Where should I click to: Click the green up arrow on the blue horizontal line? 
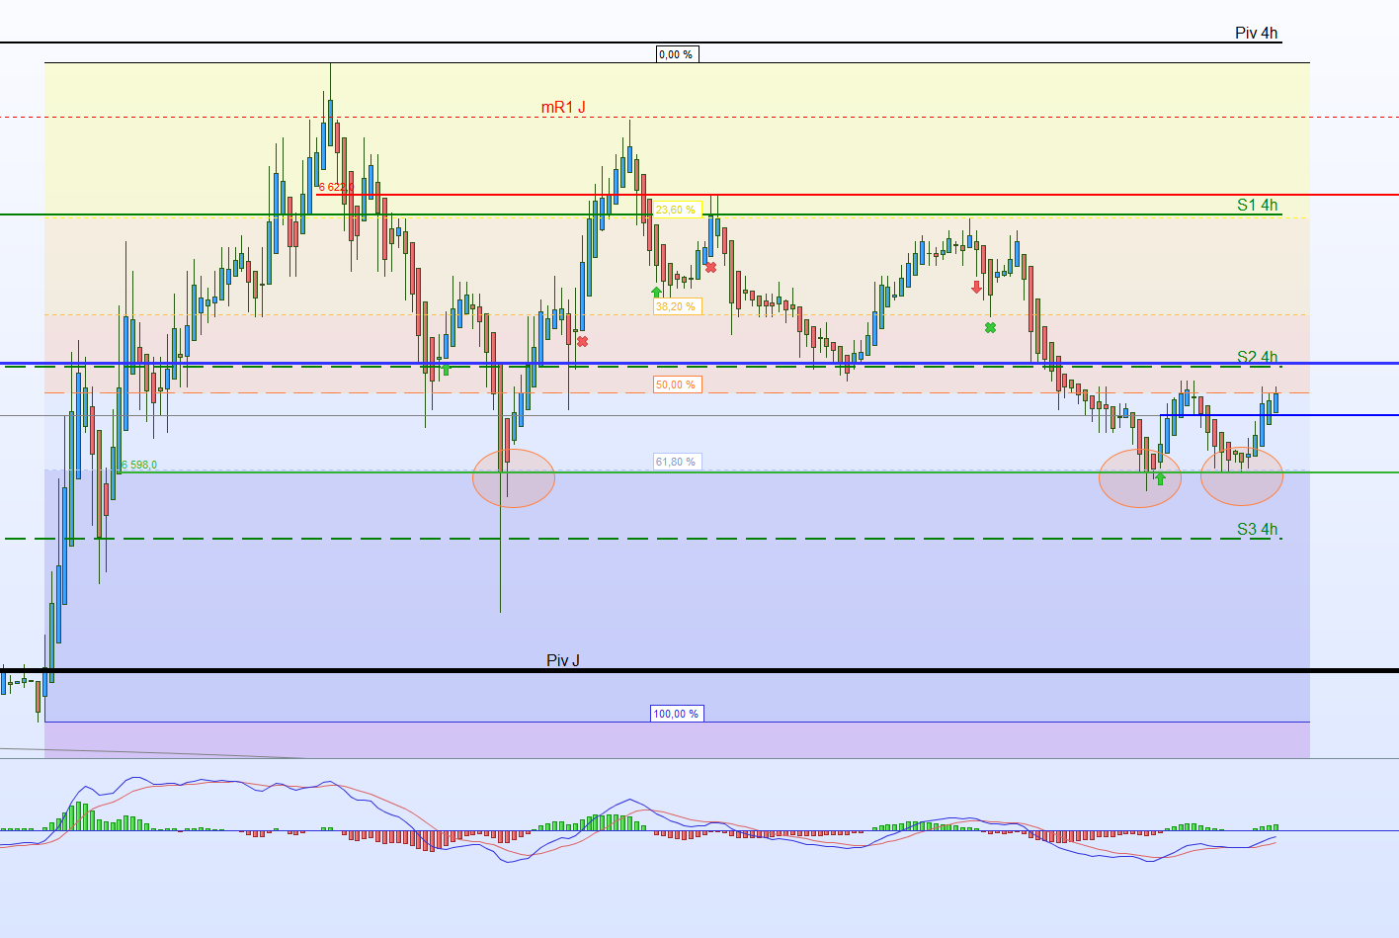(x=446, y=369)
